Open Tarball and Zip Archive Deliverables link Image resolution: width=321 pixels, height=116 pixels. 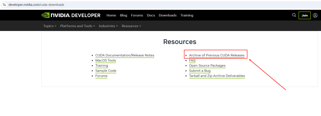click(217, 76)
